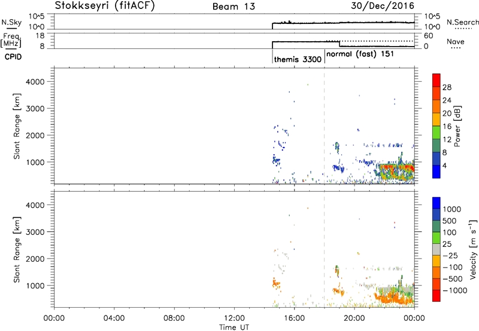Click the '4000' tick on the power panel

pyautogui.click(x=35, y=82)
